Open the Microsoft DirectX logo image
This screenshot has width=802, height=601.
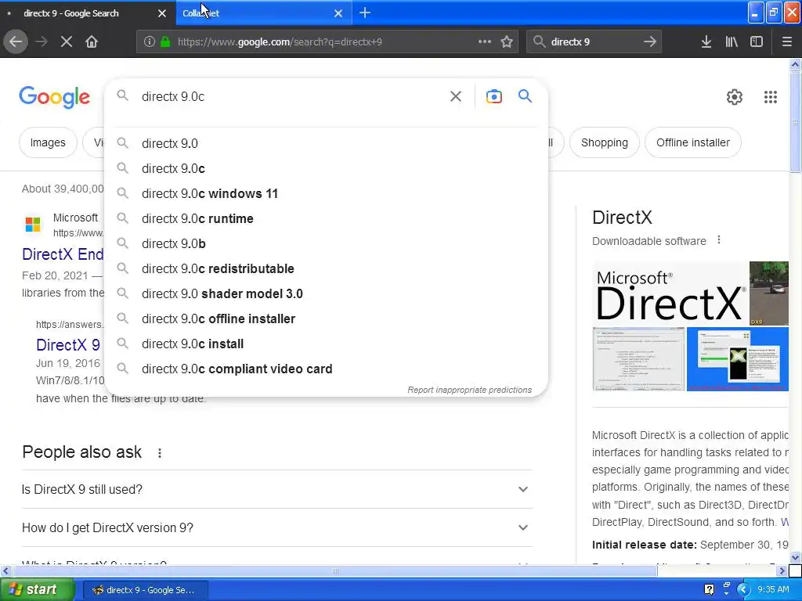(x=670, y=293)
